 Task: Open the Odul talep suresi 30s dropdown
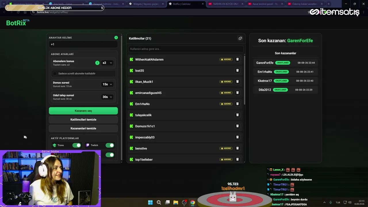click(107, 97)
